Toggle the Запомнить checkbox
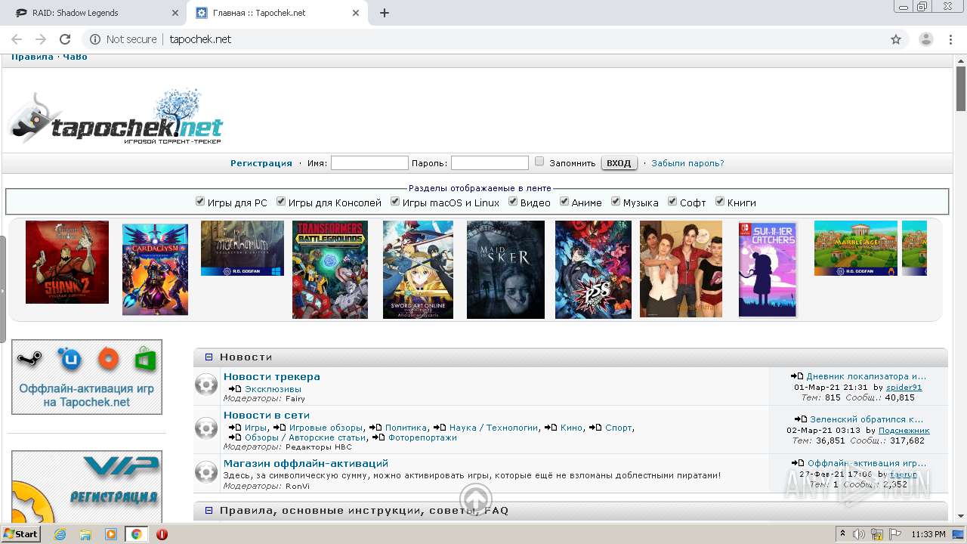This screenshot has width=967, height=544. tap(539, 161)
